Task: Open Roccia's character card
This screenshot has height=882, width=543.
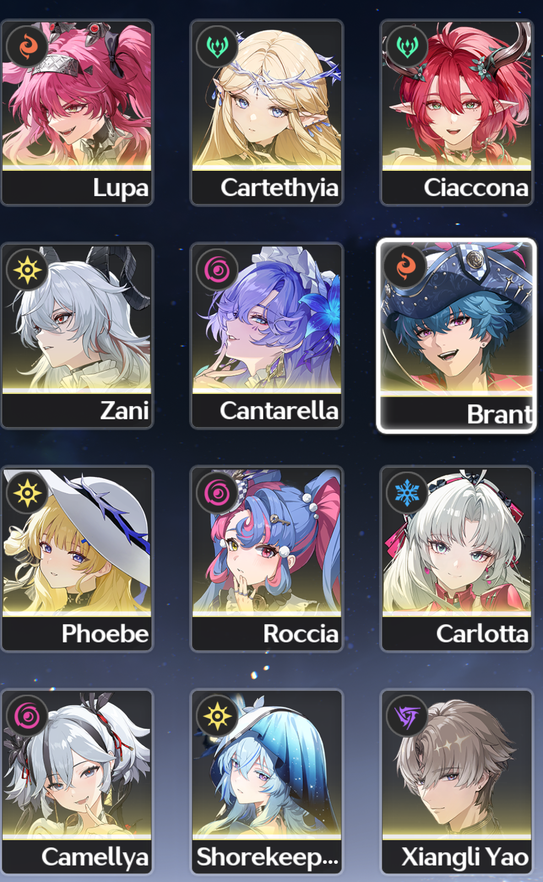Action: (267, 559)
